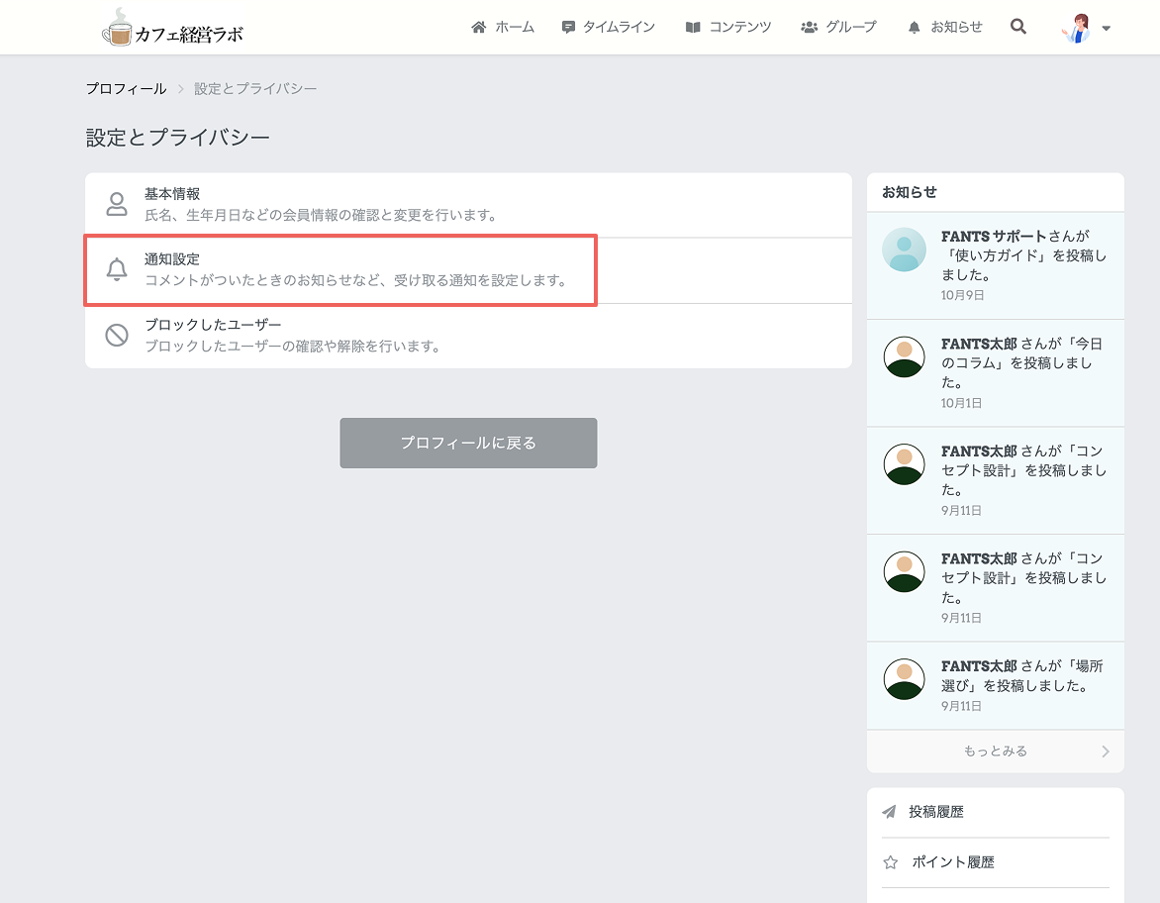This screenshot has height=903, width=1160.
Task: Click the star icon for ポイント履歴
Action: coord(890,862)
